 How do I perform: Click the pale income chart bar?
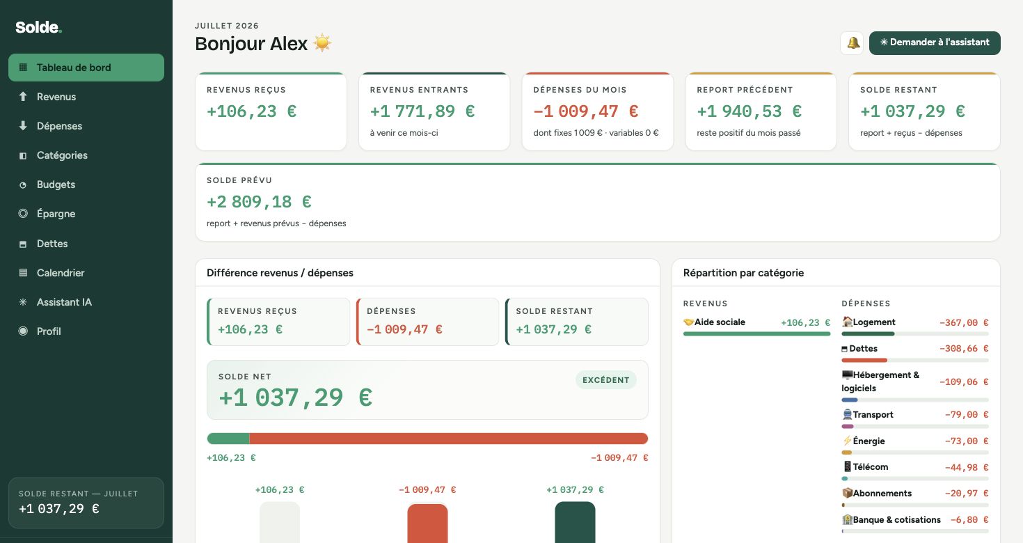(x=280, y=522)
